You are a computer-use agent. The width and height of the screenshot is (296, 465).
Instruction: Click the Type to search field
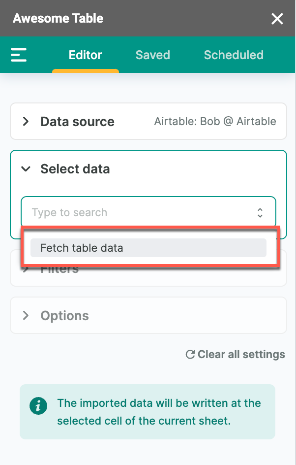148,212
